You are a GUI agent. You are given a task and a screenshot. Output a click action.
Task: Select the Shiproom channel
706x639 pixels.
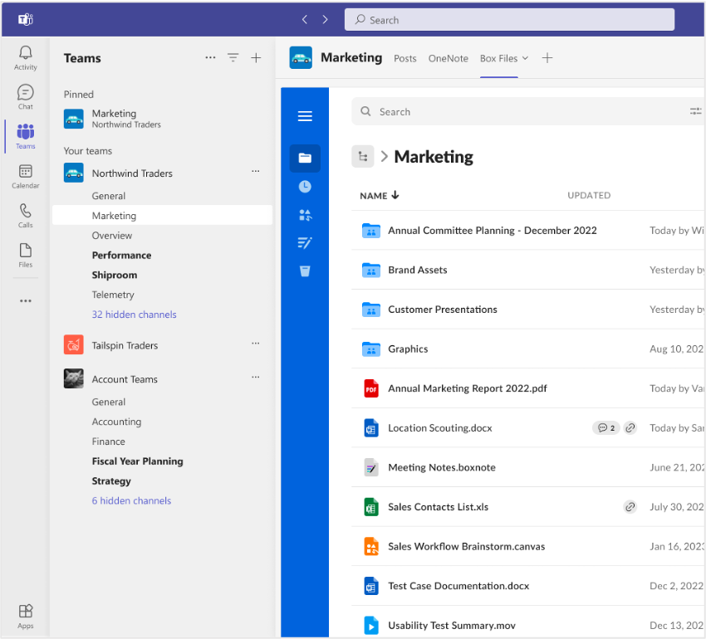coord(115,275)
